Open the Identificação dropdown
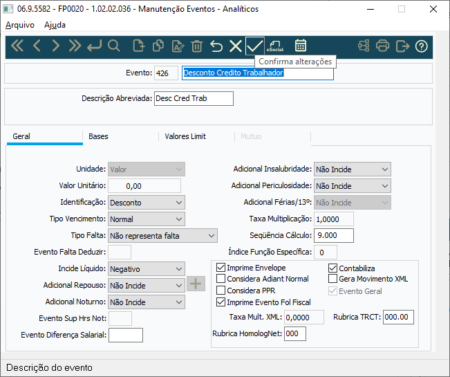The width and height of the screenshot is (450, 377). click(x=147, y=202)
